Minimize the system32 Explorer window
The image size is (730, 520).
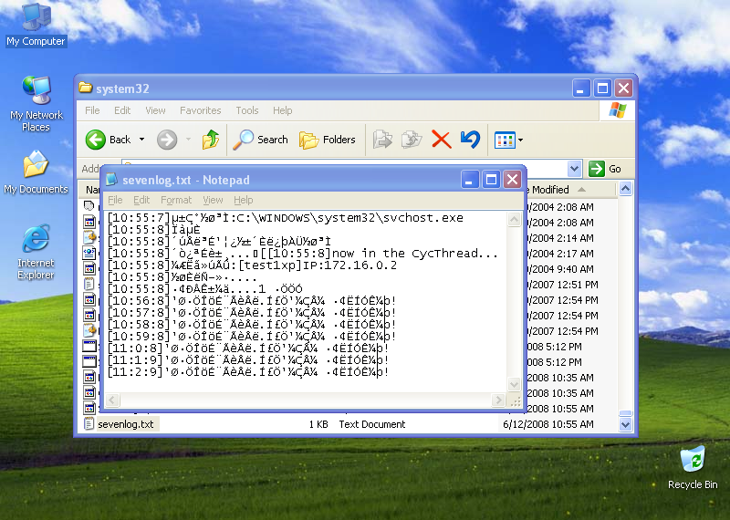coord(580,88)
